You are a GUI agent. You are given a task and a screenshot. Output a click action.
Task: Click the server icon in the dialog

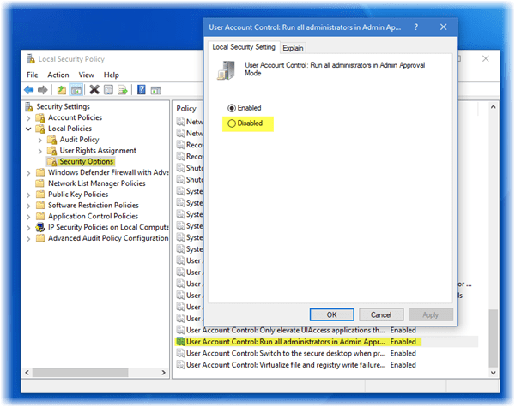[x=227, y=70]
